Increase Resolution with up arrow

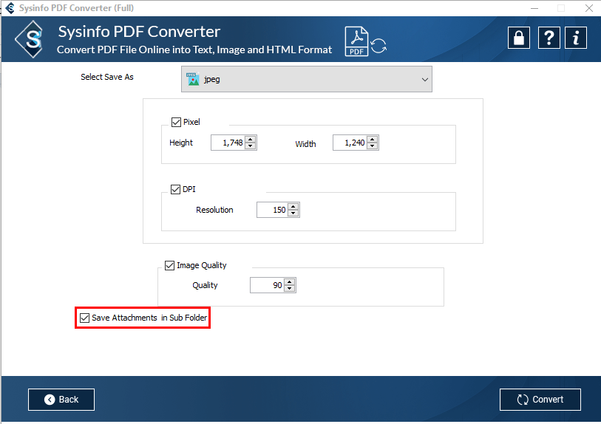[x=293, y=206]
